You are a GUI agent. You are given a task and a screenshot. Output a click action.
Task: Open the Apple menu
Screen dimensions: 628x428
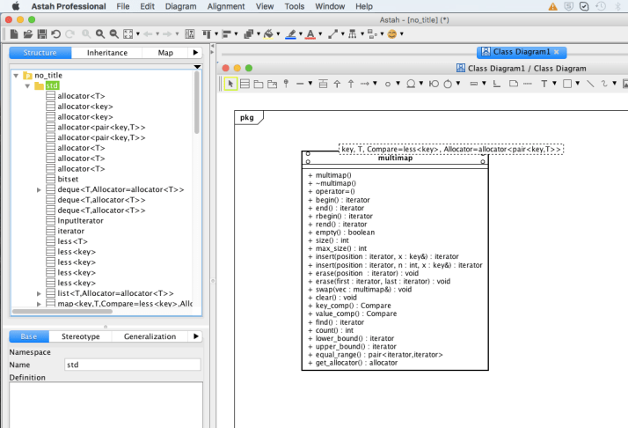point(16,6)
